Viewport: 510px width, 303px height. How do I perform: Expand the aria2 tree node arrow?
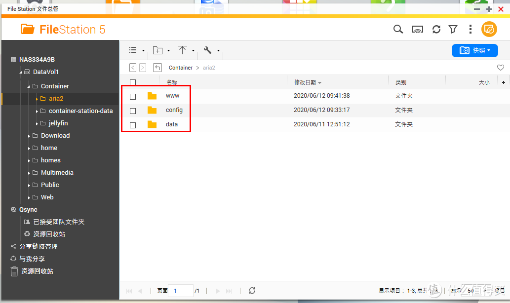coord(37,99)
